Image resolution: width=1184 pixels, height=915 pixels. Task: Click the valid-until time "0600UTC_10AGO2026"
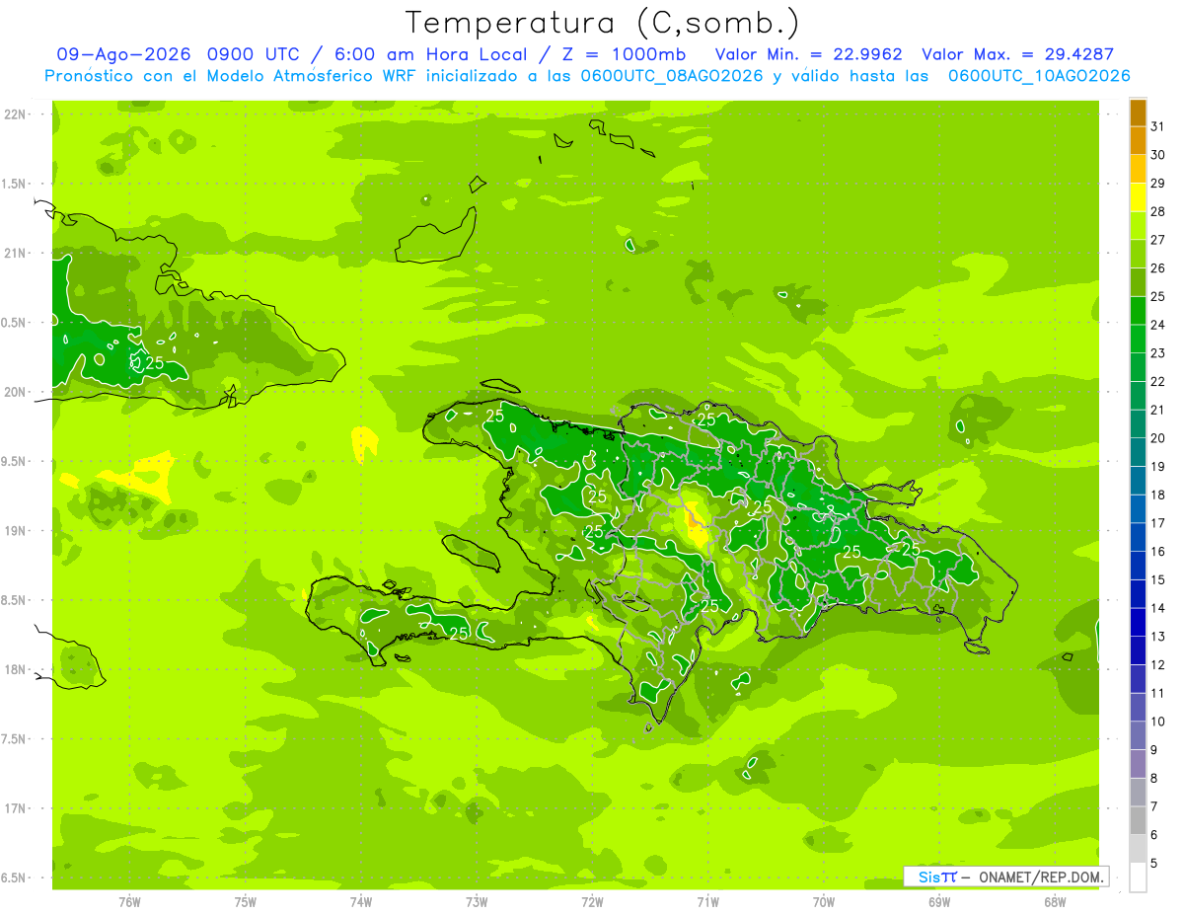[x=1039, y=76]
